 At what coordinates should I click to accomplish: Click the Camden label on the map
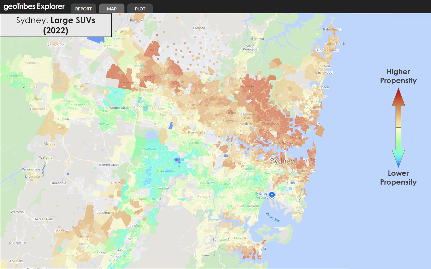point(67,256)
